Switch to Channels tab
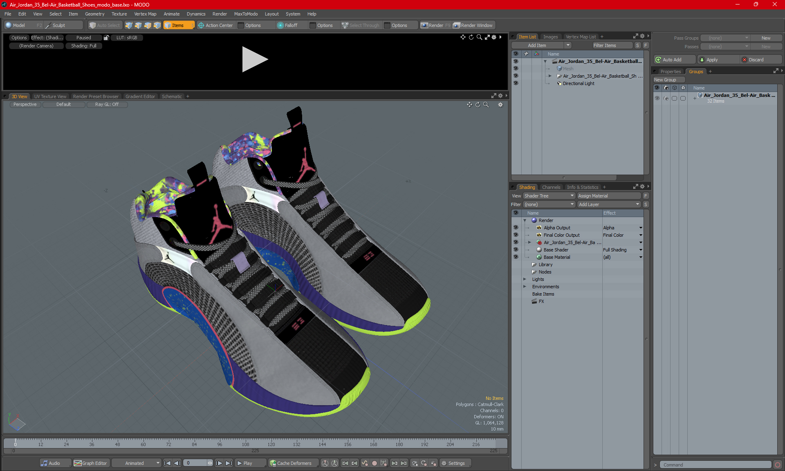The height and width of the screenshot is (471, 785). (x=551, y=187)
